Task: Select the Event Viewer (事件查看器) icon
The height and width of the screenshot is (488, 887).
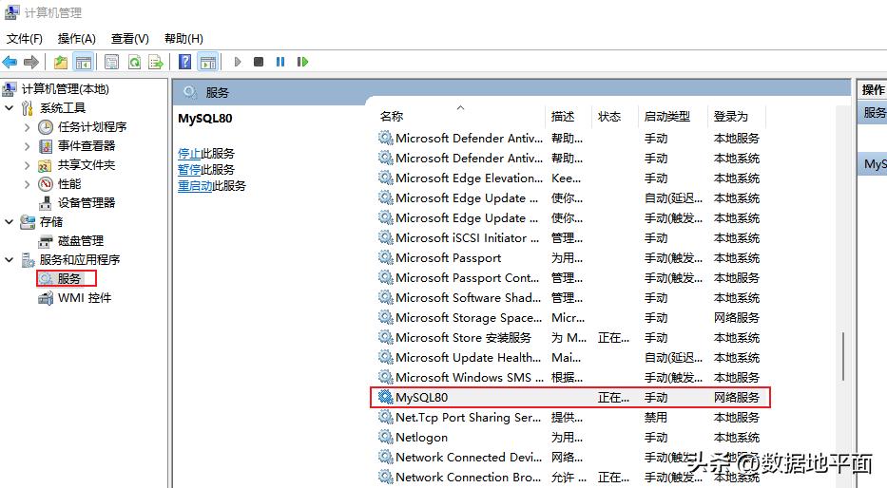Action: coord(46,146)
